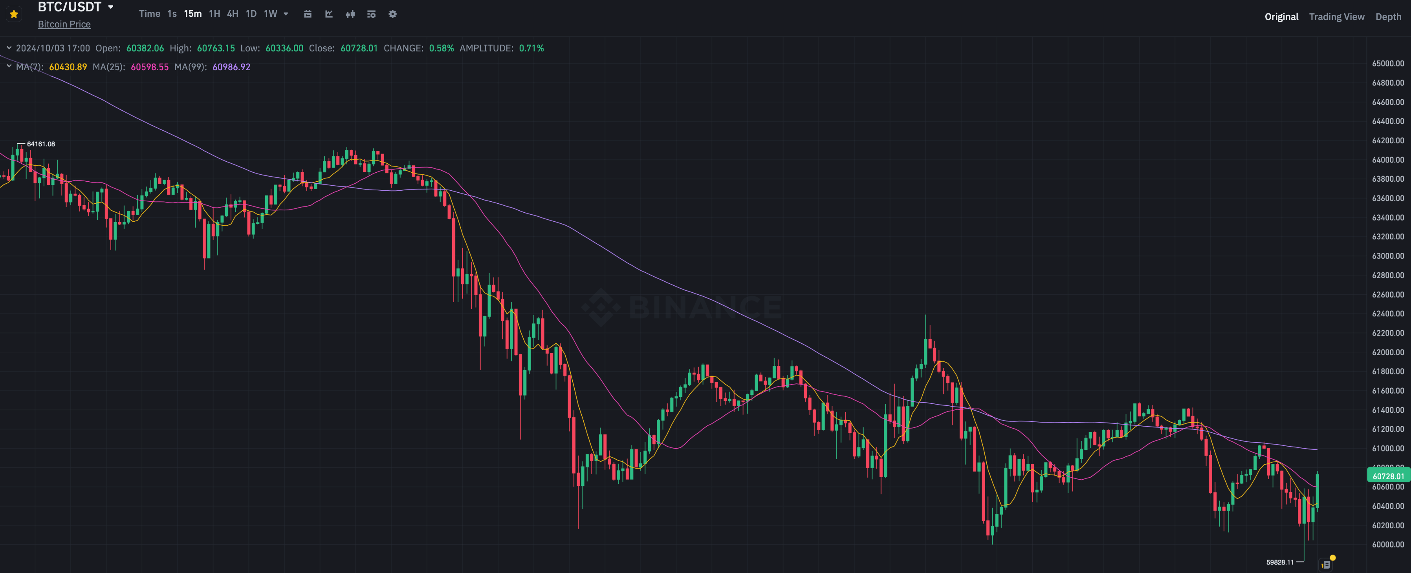The width and height of the screenshot is (1411, 573).
Task: Click the 61400.00 price axis label
Action: (x=1387, y=410)
